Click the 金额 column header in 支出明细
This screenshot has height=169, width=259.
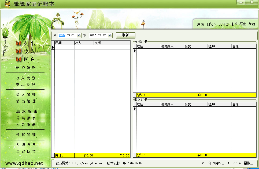[195, 47]
